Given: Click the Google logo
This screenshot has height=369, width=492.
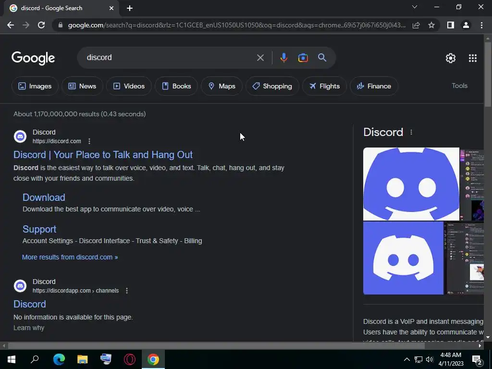Looking at the screenshot, I should (33, 58).
